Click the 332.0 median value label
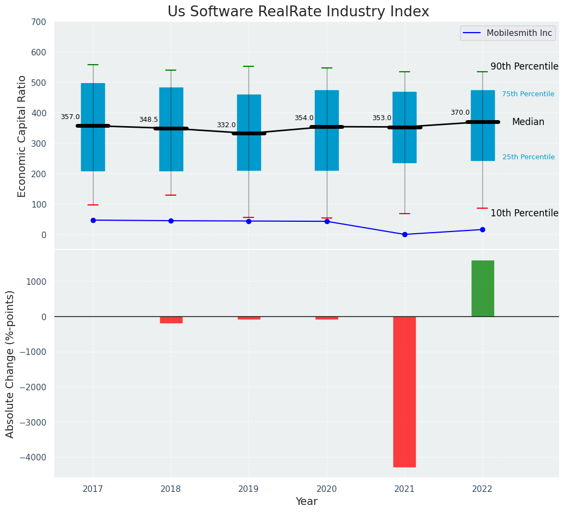 click(x=226, y=125)
